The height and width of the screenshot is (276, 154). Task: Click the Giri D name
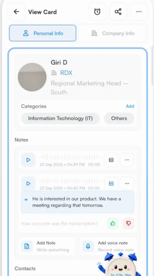coord(59,62)
